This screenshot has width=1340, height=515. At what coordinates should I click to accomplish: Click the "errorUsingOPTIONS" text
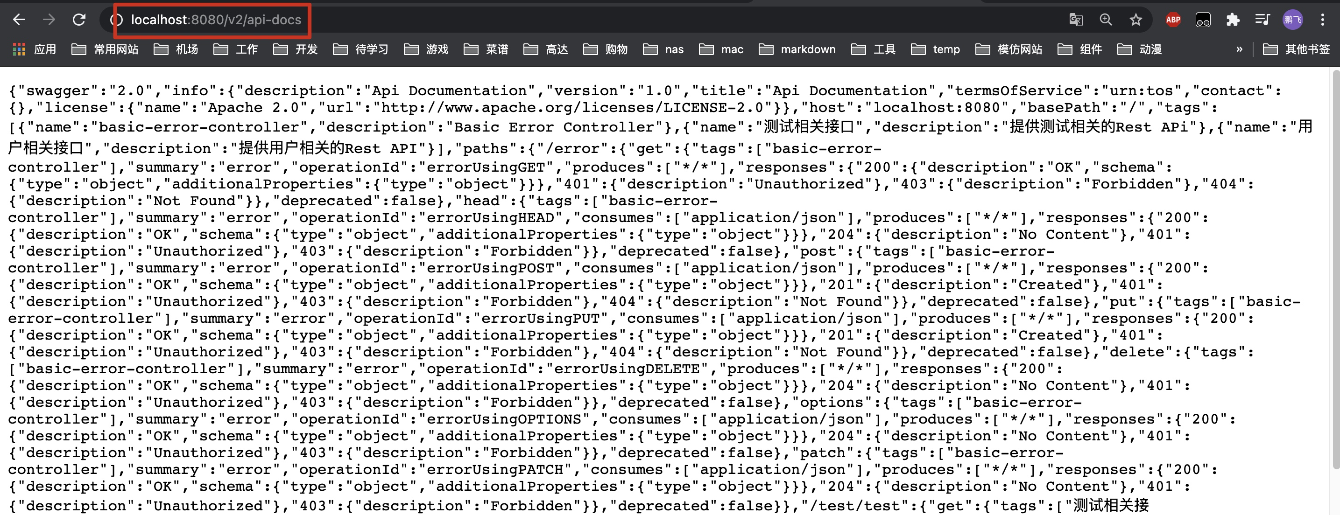pyautogui.click(x=504, y=419)
